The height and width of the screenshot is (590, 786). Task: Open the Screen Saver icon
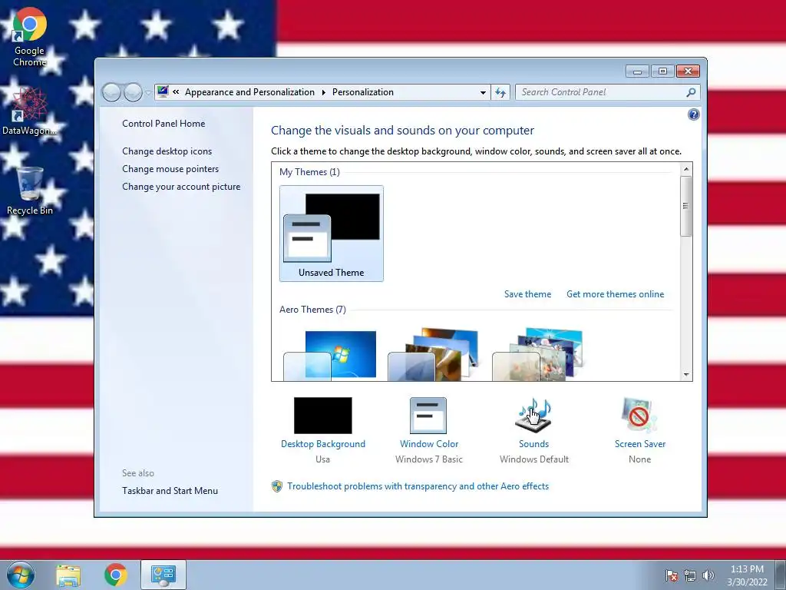(x=639, y=415)
